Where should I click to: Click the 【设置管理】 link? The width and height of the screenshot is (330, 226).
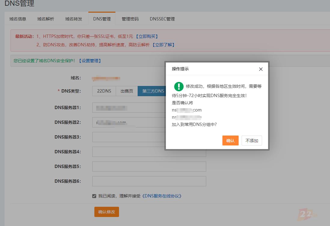pyautogui.click(x=90, y=61)
